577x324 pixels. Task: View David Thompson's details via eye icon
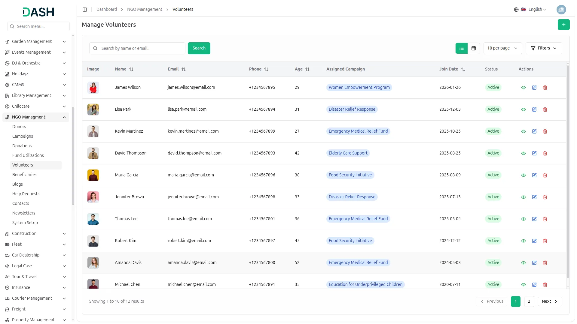[523, 153]
